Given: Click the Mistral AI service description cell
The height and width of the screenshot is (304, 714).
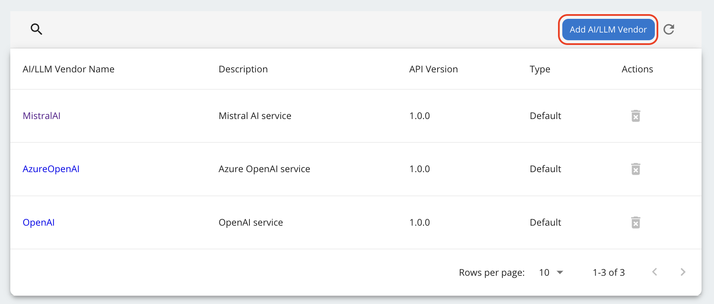Looking at the screenshot, I should (x=255, y=116).
